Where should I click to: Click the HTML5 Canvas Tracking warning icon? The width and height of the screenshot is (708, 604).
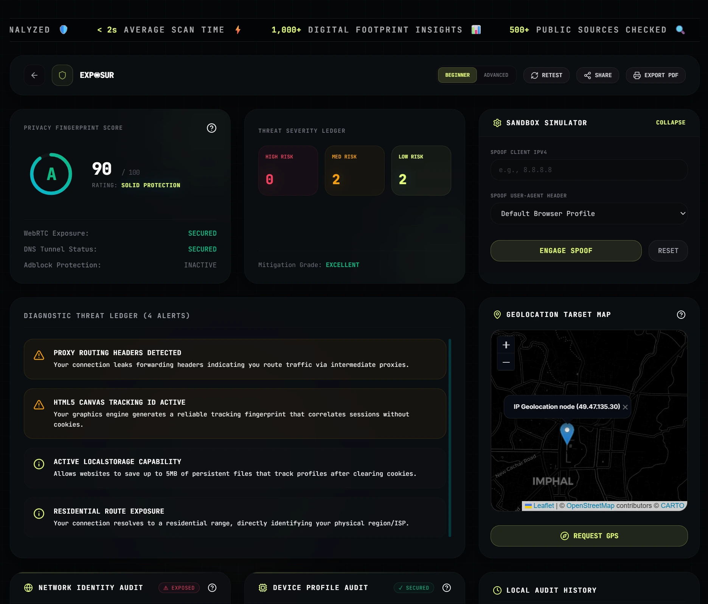click(x=39, y=405)
